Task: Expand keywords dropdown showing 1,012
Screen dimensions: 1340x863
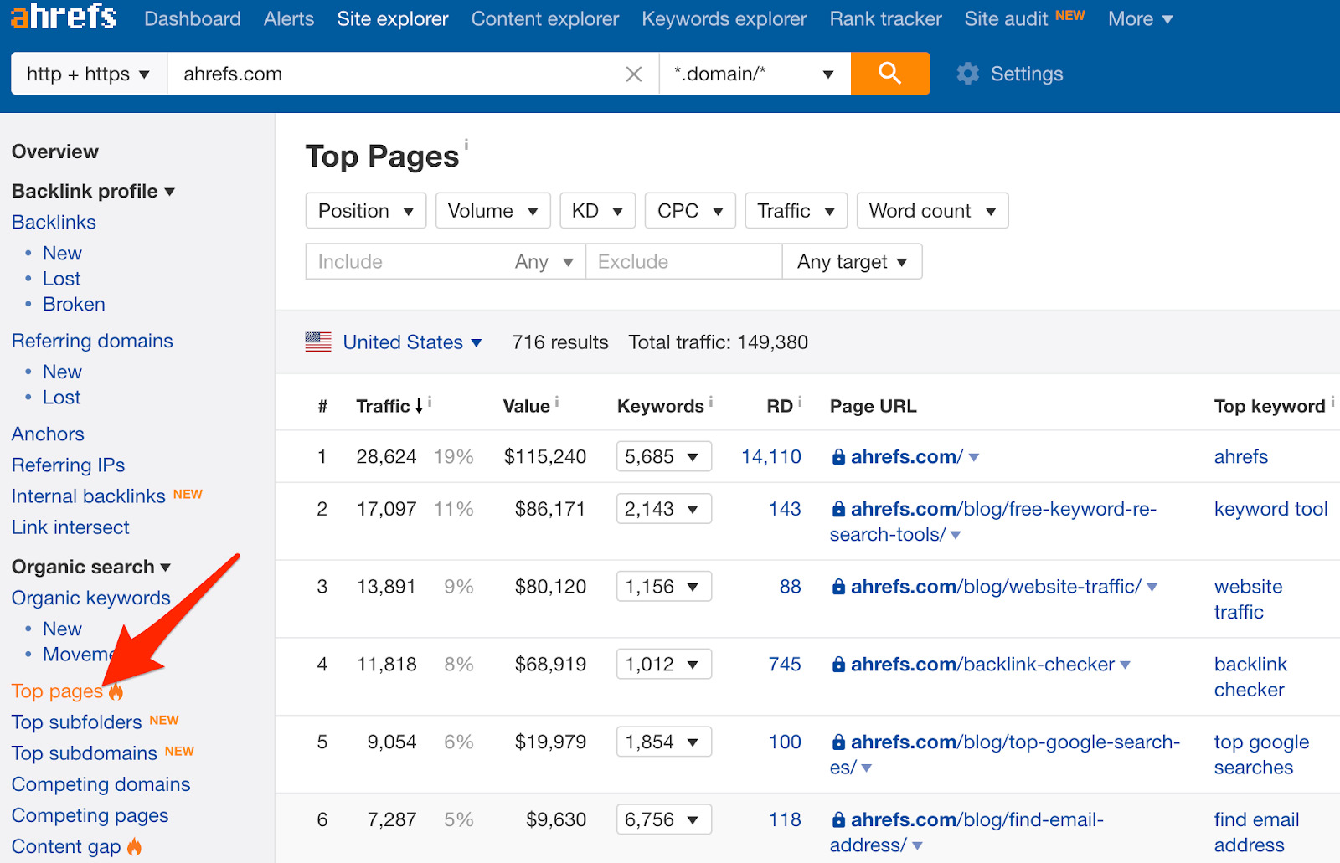Action: coord(664,665)
